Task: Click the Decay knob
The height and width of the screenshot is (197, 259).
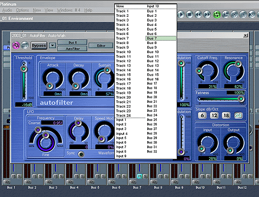Action: [79, 78]
